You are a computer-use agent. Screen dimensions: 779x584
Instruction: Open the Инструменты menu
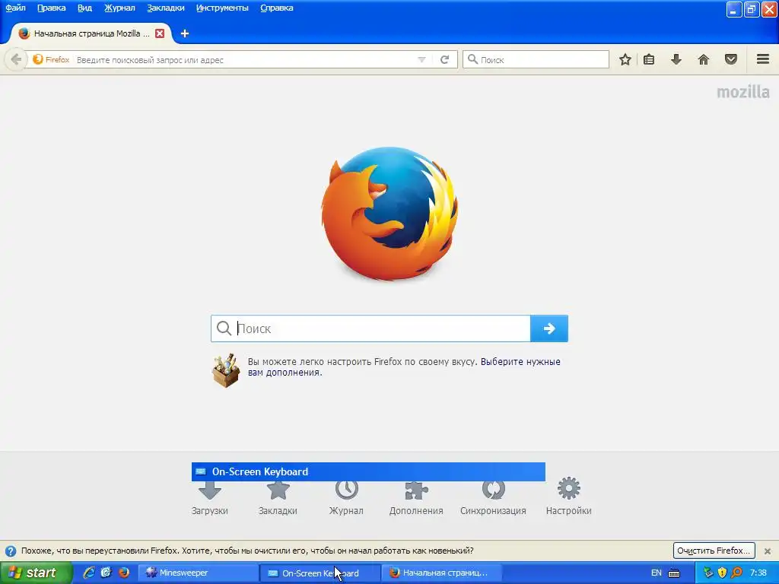pyautogui.click(x=222, y=8)
